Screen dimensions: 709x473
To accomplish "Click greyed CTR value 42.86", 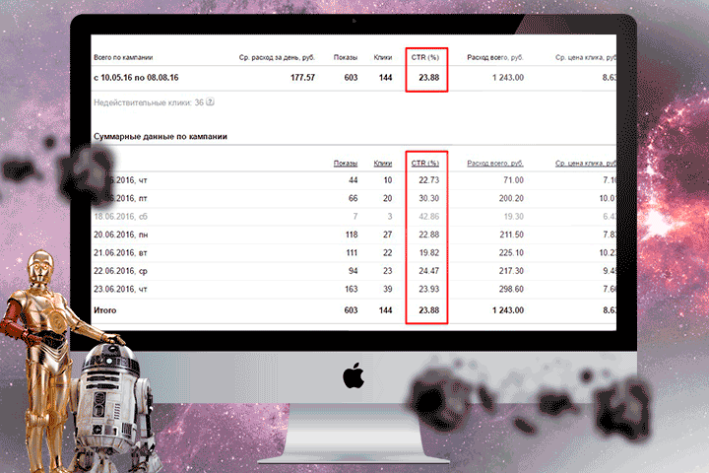I will click(x=428, y=217).
